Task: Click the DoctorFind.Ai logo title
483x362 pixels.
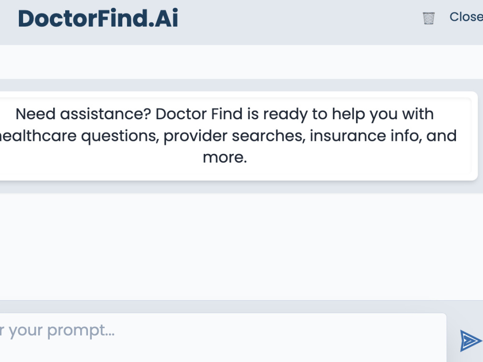Action: tap(98, 18)
